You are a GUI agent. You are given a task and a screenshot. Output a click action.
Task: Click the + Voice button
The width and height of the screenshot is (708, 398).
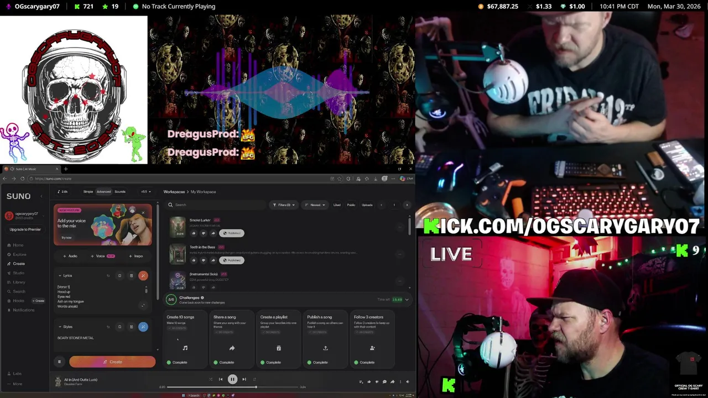102,256
